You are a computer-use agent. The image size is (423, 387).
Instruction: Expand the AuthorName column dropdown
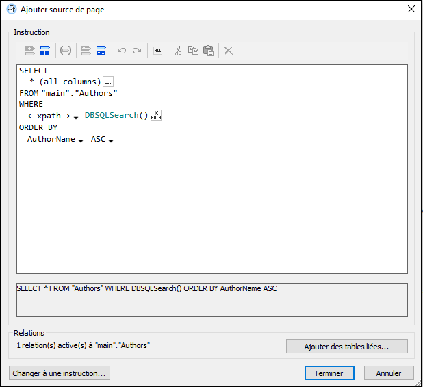click(x=81, y=140)
